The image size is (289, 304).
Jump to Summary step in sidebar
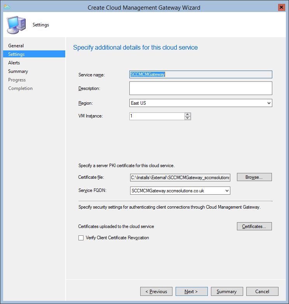click(18, 71)
